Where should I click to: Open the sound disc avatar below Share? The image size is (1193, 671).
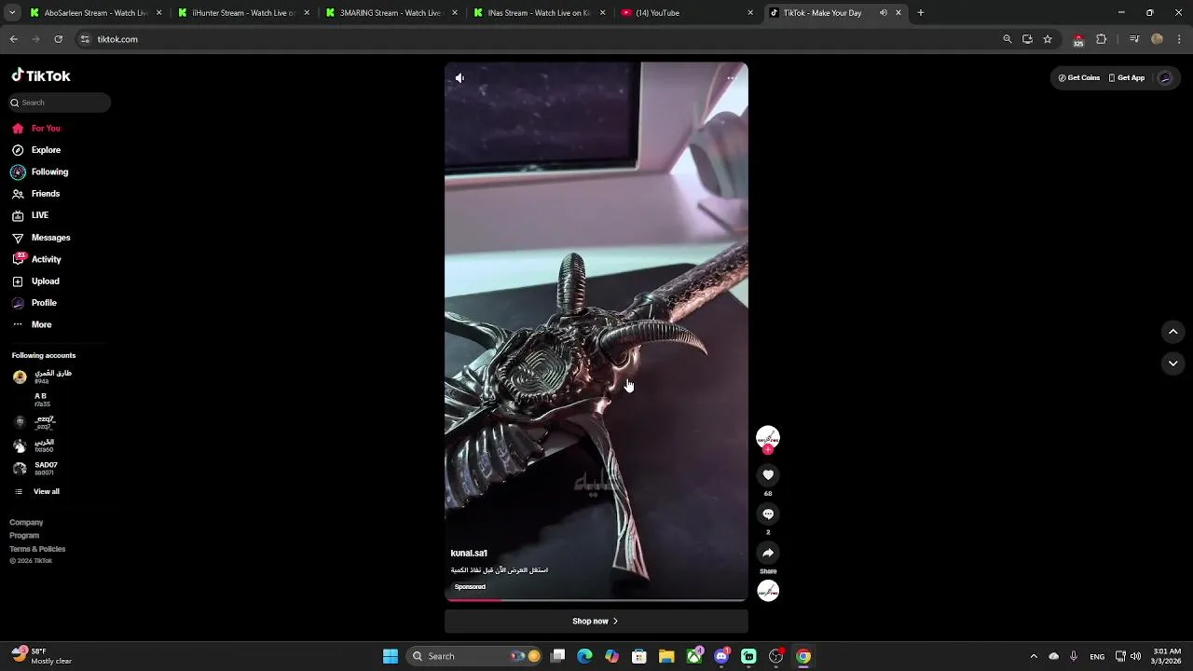coord(768,591)
